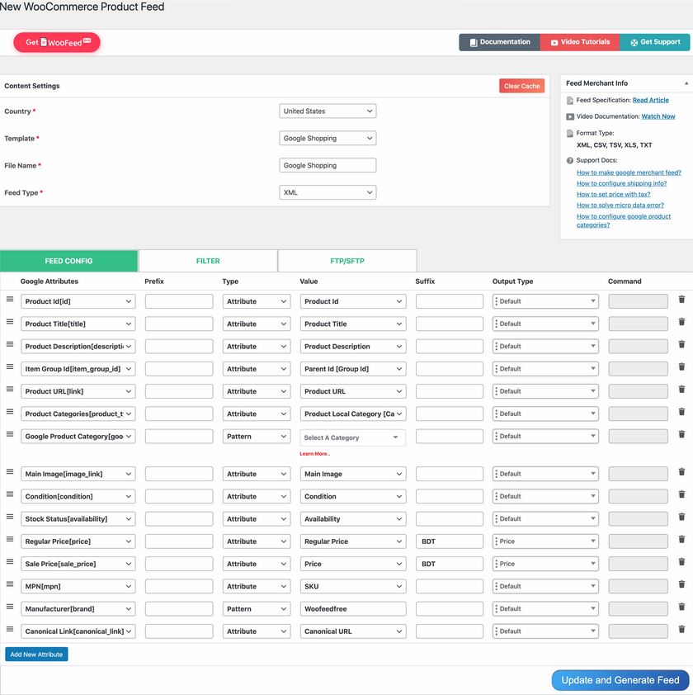Open Output Type dropdown in Sale Price row
Viewport: 693px width, 695px height.
pyautogui.click(x=545, y=565)
